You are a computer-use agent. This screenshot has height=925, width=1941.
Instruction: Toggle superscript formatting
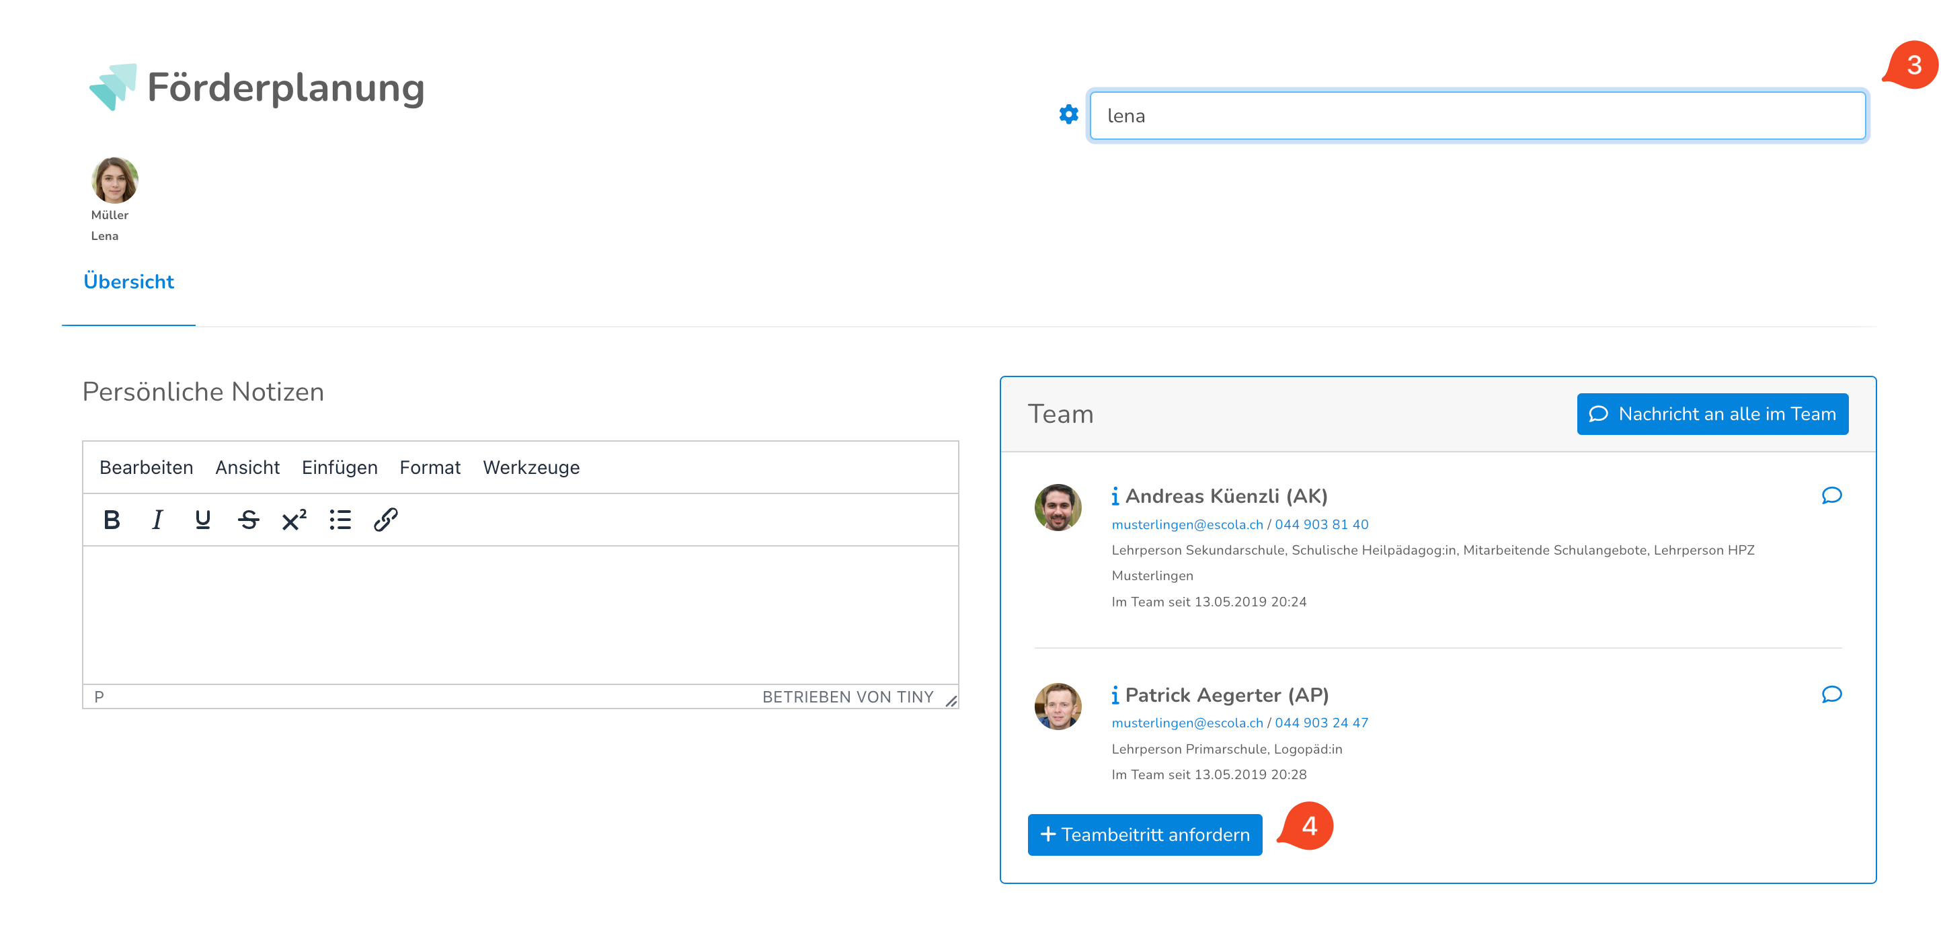click(x=294, y=520)
